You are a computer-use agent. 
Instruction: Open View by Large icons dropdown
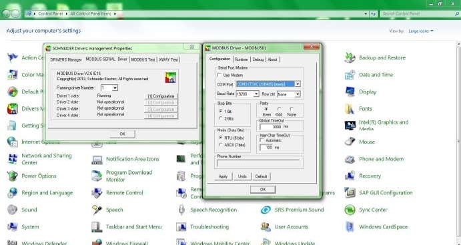[x=421, y=31]
